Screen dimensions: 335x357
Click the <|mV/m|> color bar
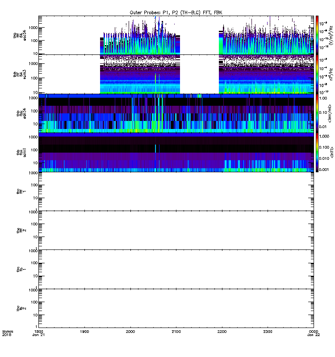point(317,113)
